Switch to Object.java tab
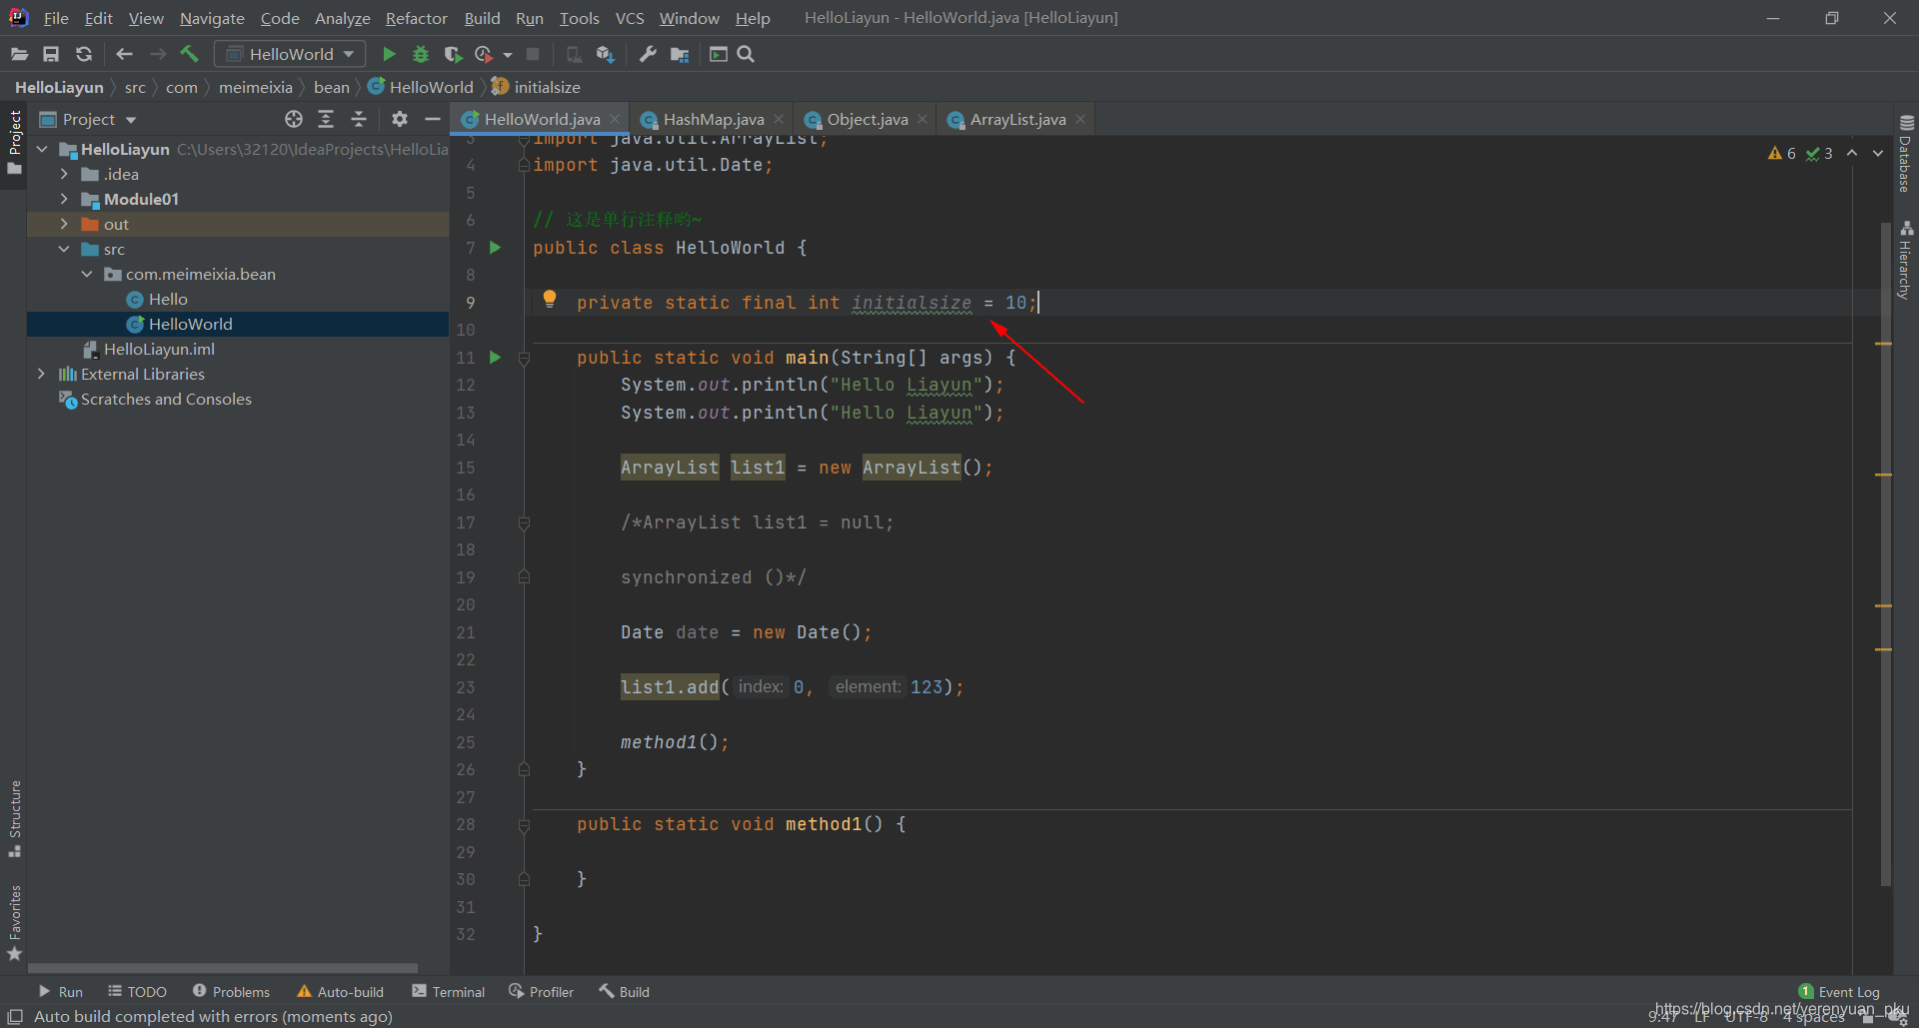The image size is (1919, 1028). [x=867, y=119]
